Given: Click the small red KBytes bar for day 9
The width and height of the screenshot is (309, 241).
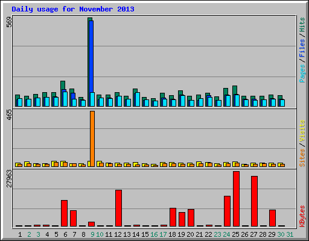Looking at the screenshot, I should 91,224.
